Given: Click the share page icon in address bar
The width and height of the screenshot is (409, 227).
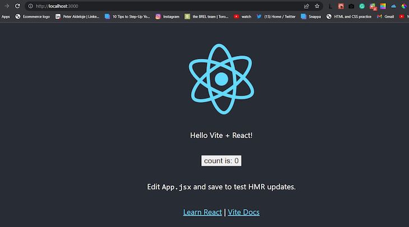Looking at the screenshot, I should tap(306, 6).
